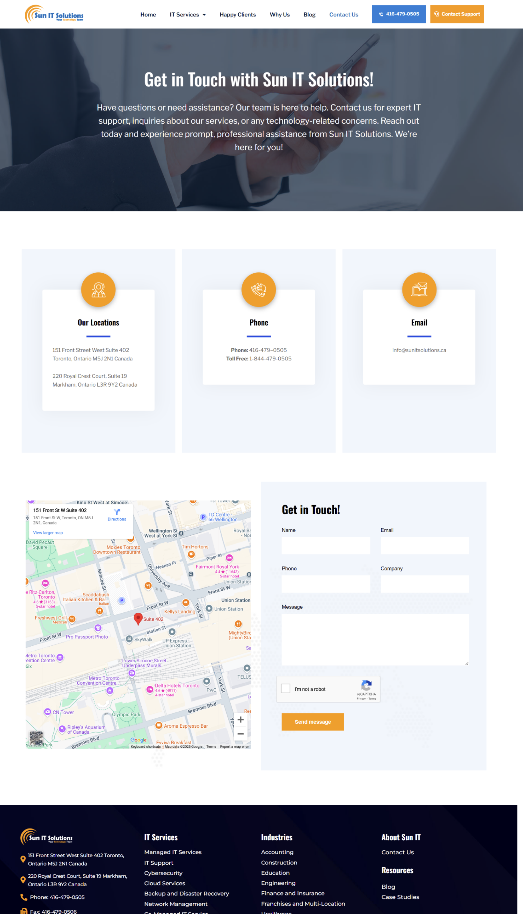Click the orange location pin icon

[98, 290]
